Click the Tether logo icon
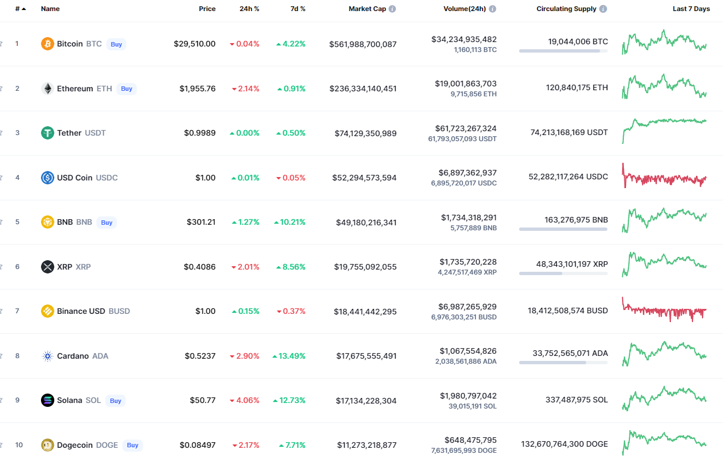 48,133
